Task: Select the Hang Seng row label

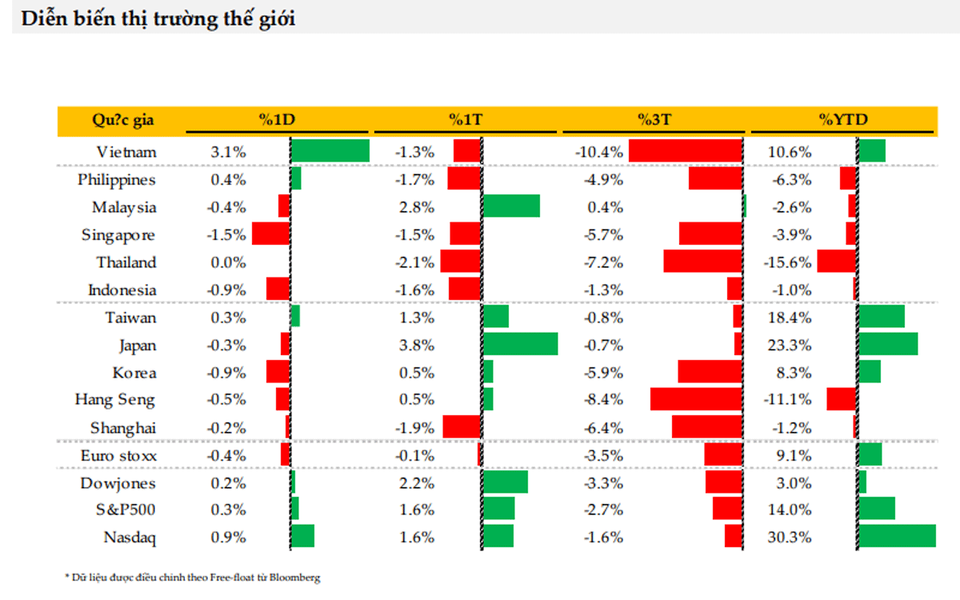Action: pos(114,399)
